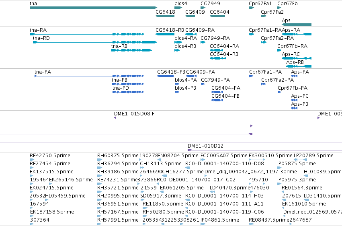Screen dimensions: 342x226
Task: Click the blos4 gene glyph
Action: [x=178, y=8]
